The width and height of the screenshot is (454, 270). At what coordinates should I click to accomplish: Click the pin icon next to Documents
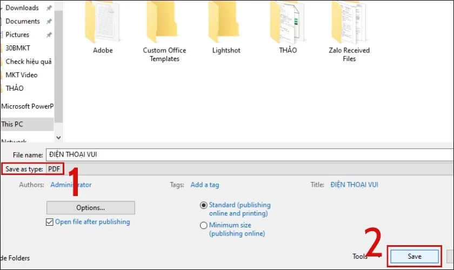pos(49,22)
